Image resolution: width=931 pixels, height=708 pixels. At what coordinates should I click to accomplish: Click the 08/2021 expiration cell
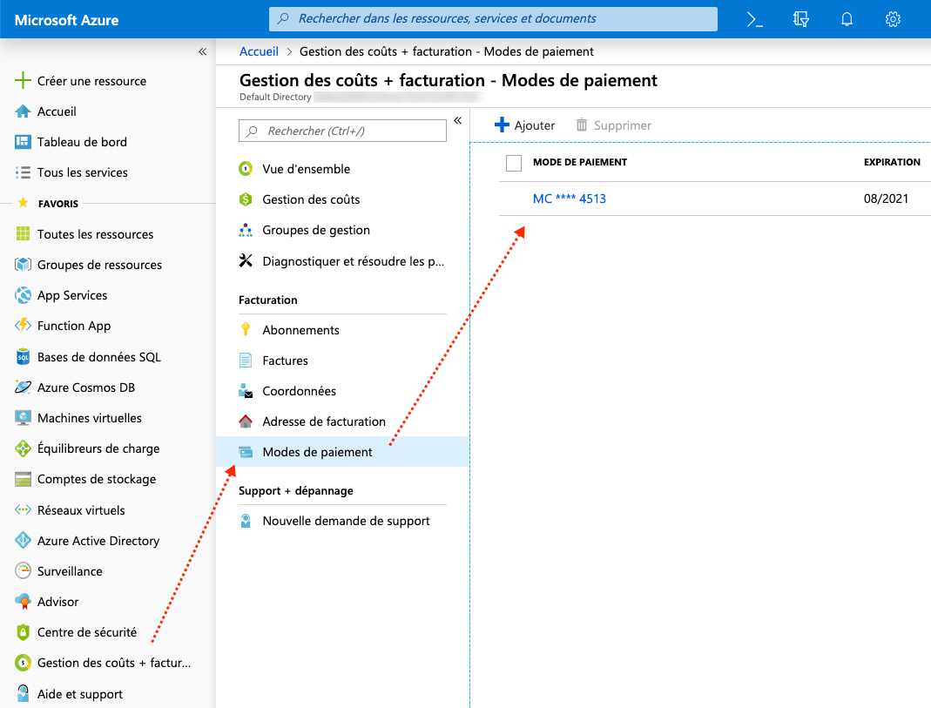pyautogui.click(x=886, y=199)
